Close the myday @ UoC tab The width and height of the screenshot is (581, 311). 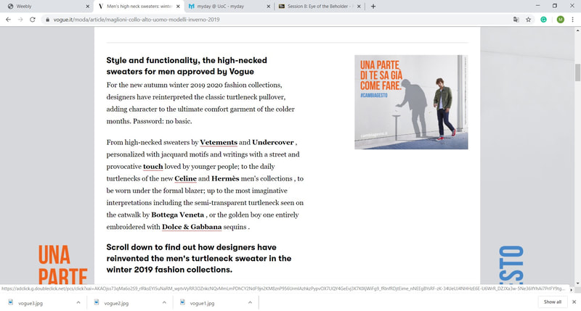click(x=268, y=7)
